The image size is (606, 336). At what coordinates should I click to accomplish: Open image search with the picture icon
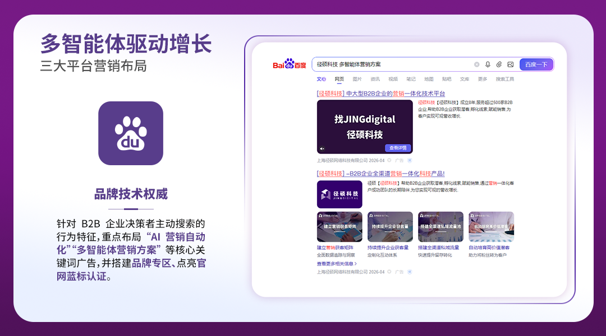[511, 64]
